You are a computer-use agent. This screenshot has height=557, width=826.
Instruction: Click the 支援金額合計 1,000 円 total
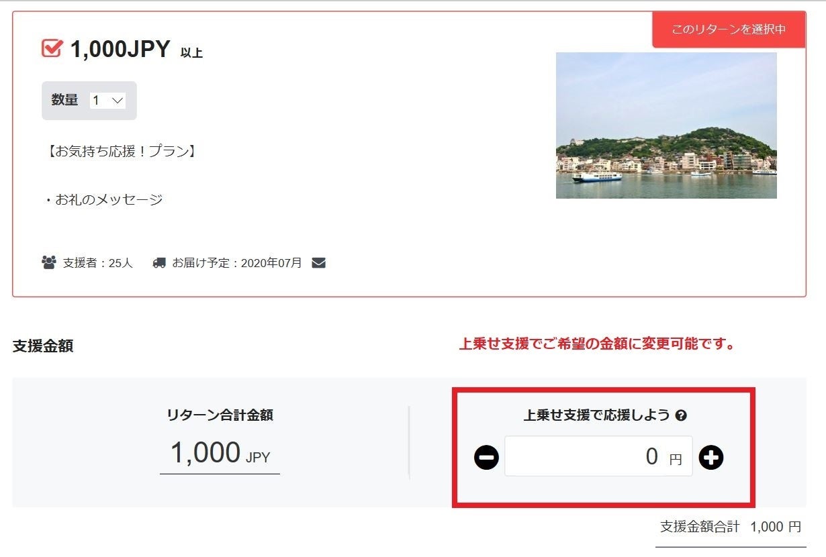[731, 527]
